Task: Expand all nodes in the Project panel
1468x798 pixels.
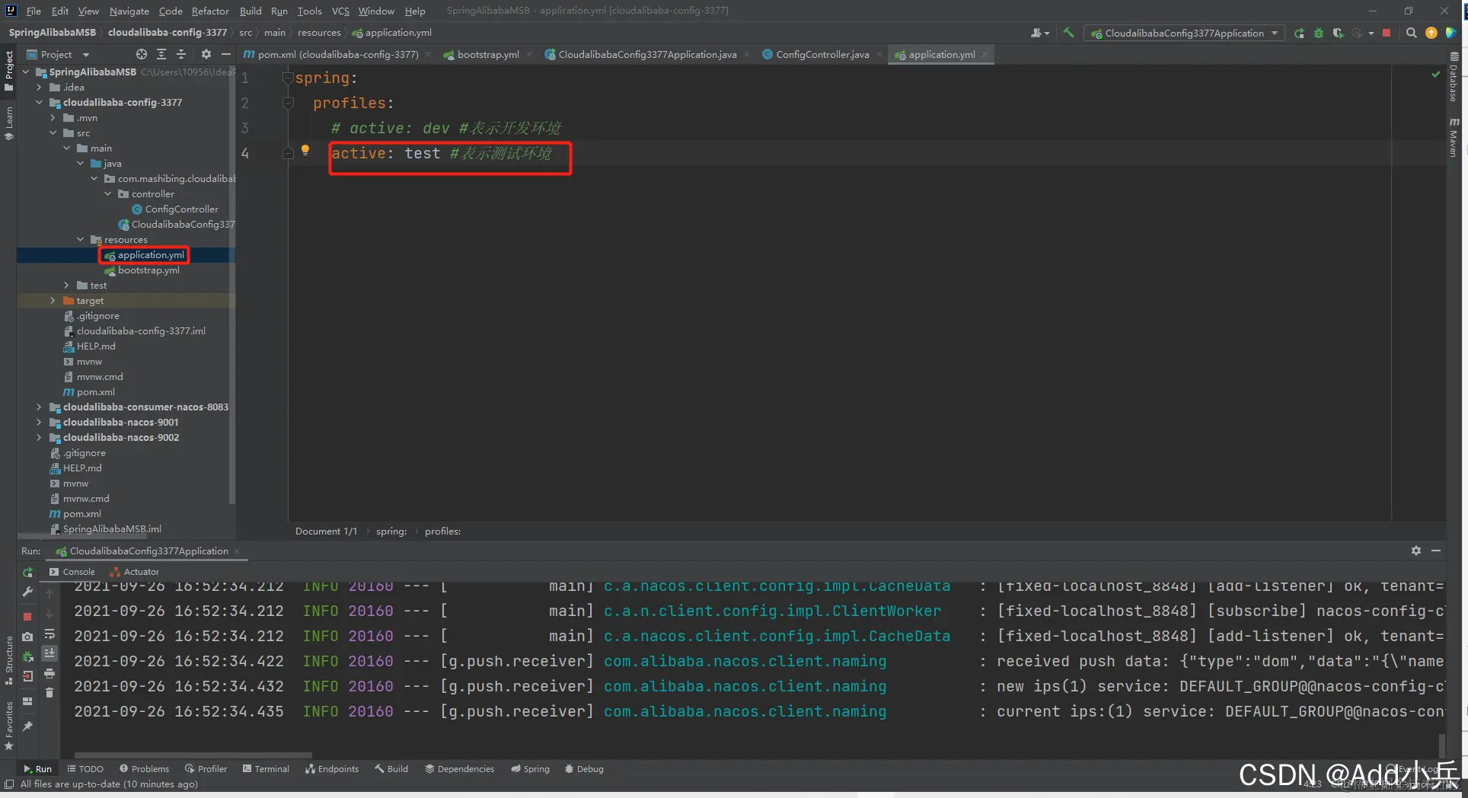Action: (x=161, y=54)
